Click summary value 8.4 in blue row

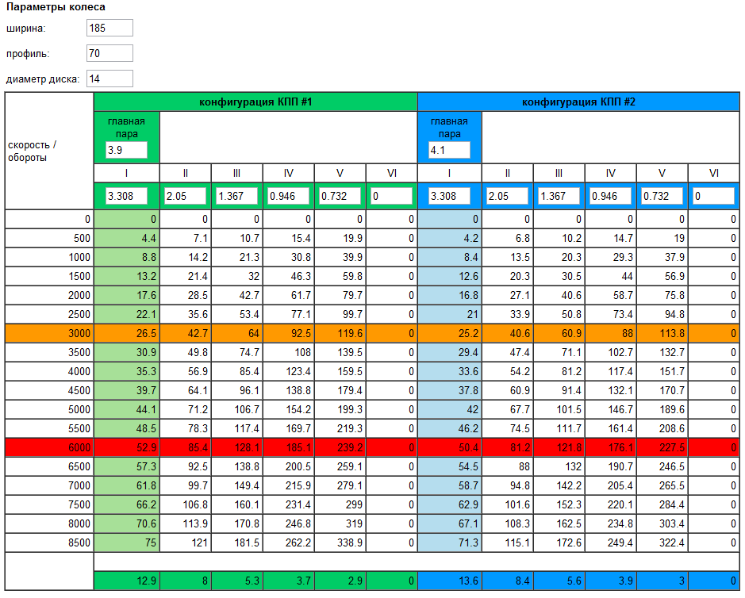click(x=508, y=581)
